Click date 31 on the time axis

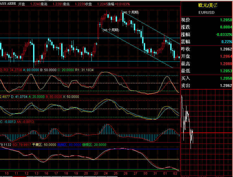click(155, 173)
